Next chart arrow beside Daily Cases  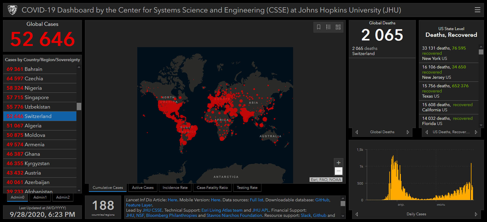476,214
